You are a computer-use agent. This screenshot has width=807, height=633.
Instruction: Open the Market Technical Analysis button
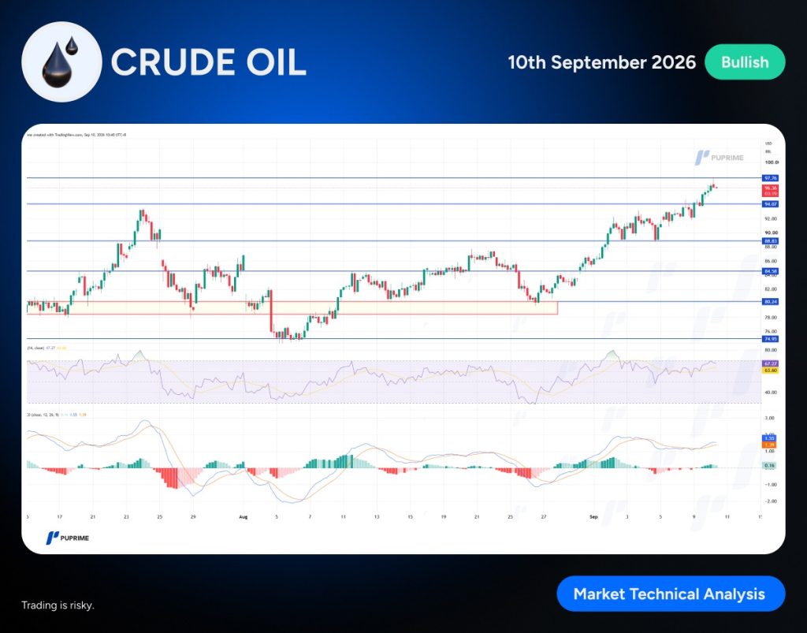671,594
